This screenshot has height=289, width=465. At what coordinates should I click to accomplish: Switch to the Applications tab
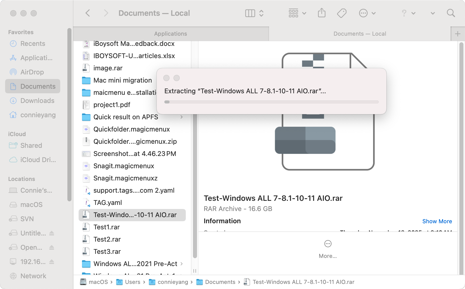[x=171, y=34]
